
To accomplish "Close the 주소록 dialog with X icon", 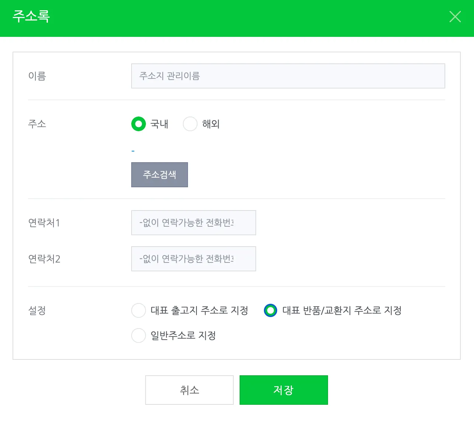I will (x=455, y=17).
